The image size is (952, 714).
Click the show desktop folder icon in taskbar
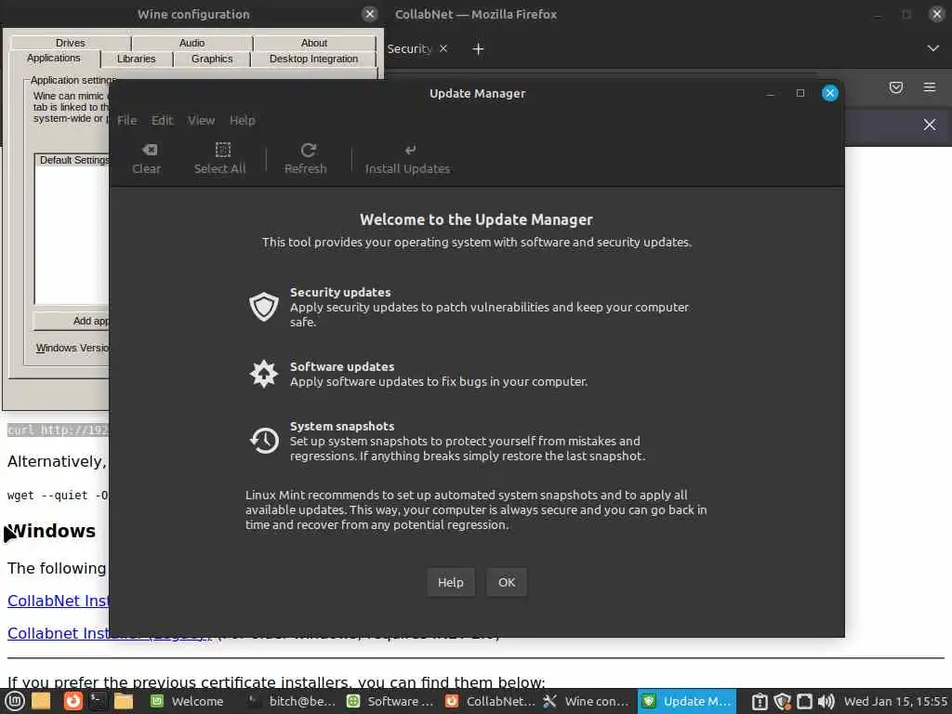(x=41, y=701)
